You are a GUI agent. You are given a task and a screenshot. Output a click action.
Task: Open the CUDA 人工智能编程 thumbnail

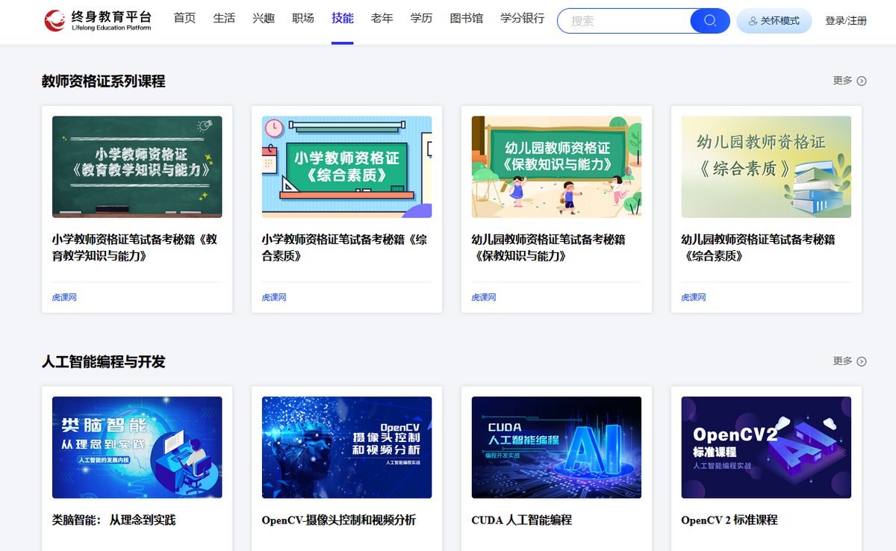(557, 448)
